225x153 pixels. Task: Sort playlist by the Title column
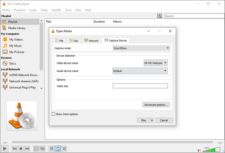[69, 22]
